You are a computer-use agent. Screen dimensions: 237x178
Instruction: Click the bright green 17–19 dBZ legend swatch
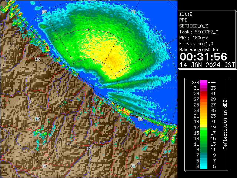[204, 127]
